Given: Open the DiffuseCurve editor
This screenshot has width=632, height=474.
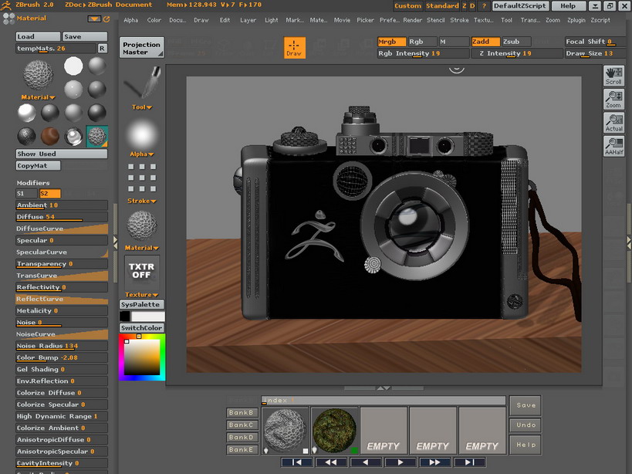Looking at the screenshot, I should click(x=62, y=229).
